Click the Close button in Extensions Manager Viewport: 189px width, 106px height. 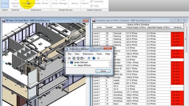[103, 71]
